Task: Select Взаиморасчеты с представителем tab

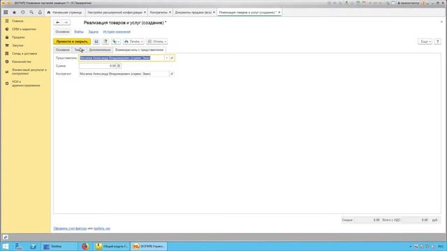Action: pos(139,50)
